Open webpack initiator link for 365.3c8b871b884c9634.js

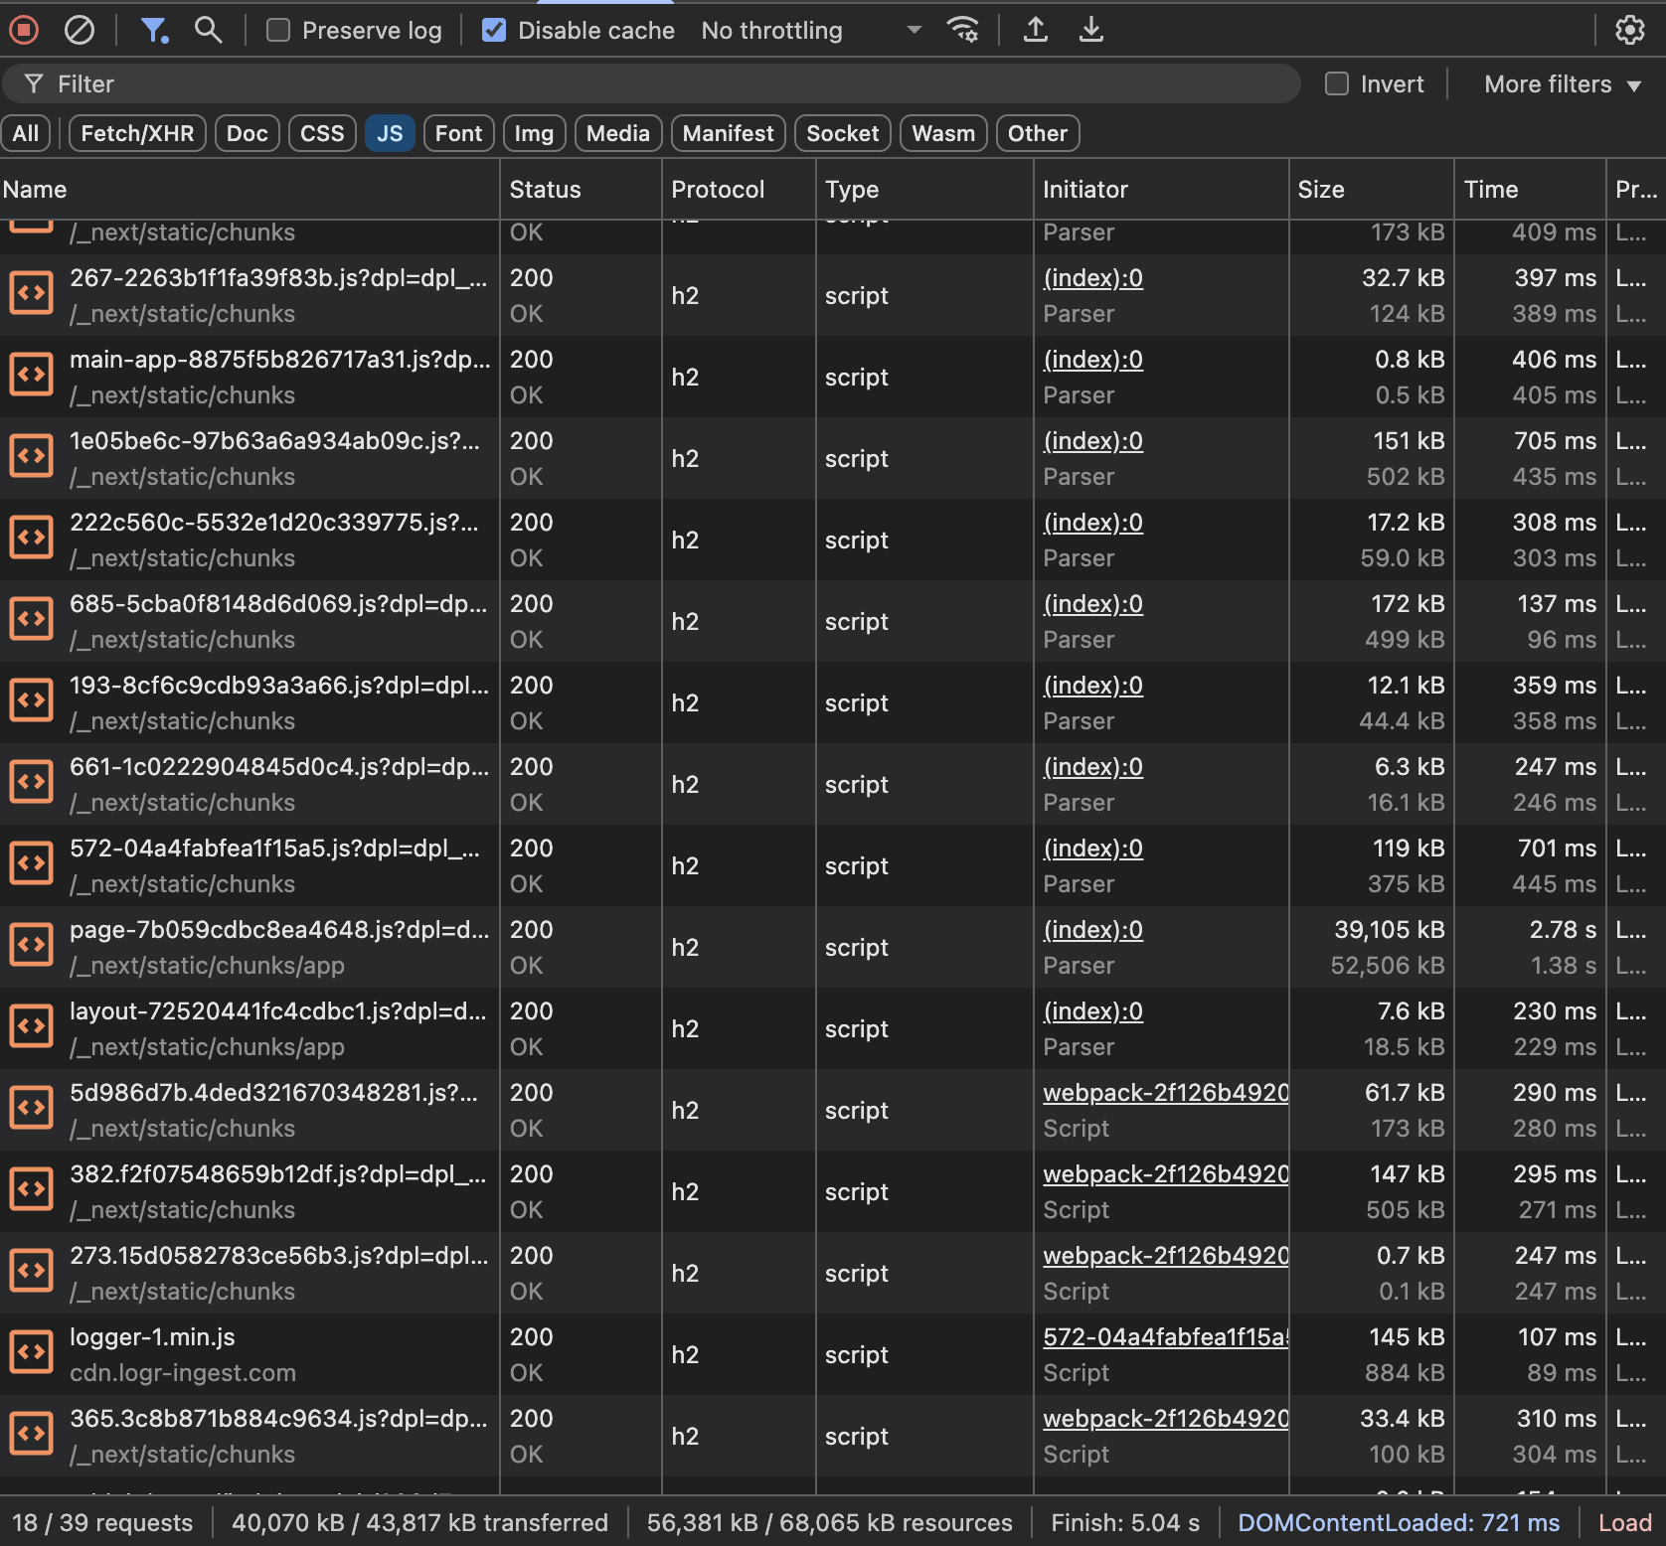(1165, 1419)
